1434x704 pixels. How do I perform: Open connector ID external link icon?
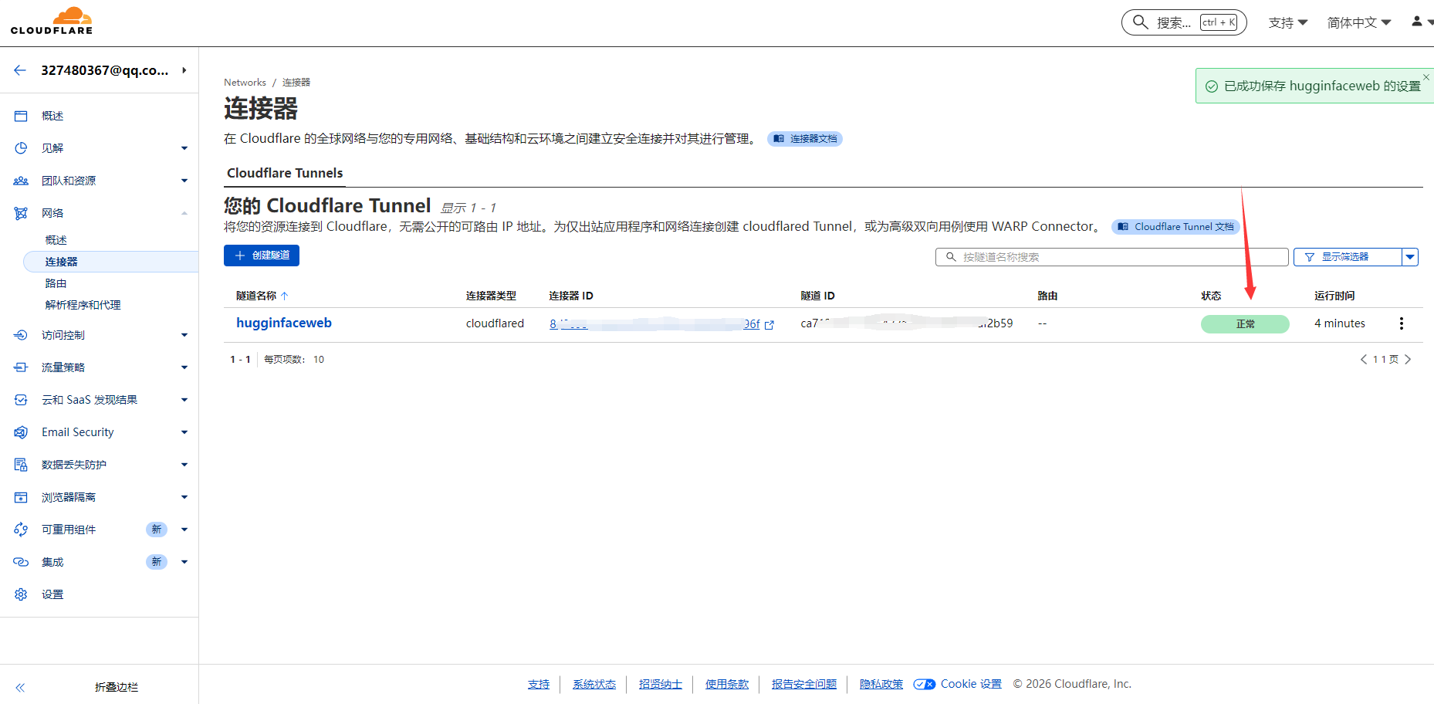[x=769, y=325]
